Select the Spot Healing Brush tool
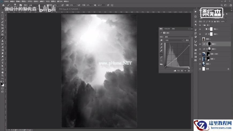 point(2,34)
